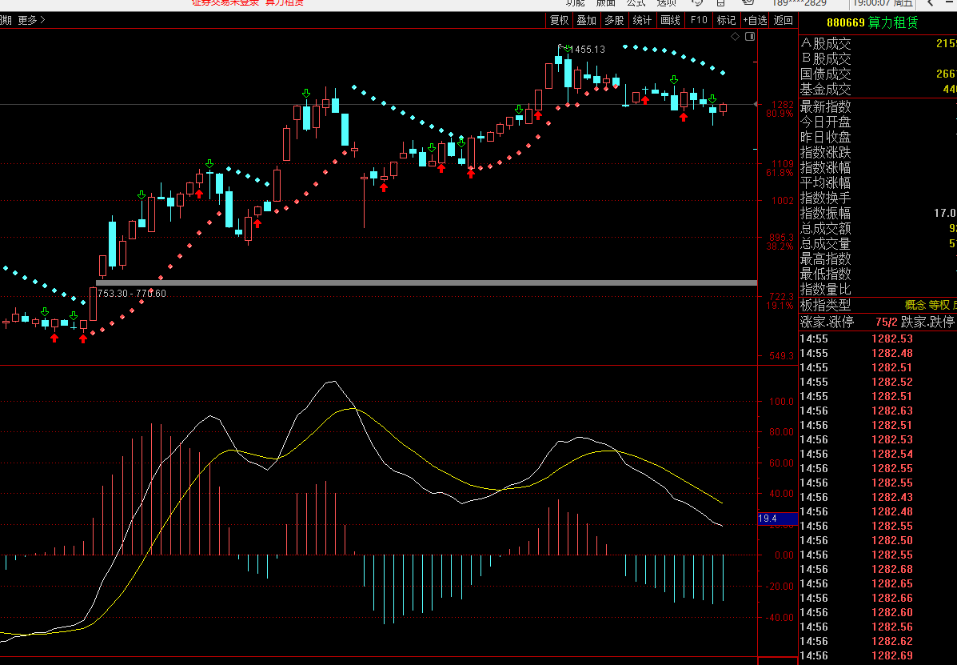Screen dimensions: 957x665
Task: Select the 基金成交 row
Action: 878,90
